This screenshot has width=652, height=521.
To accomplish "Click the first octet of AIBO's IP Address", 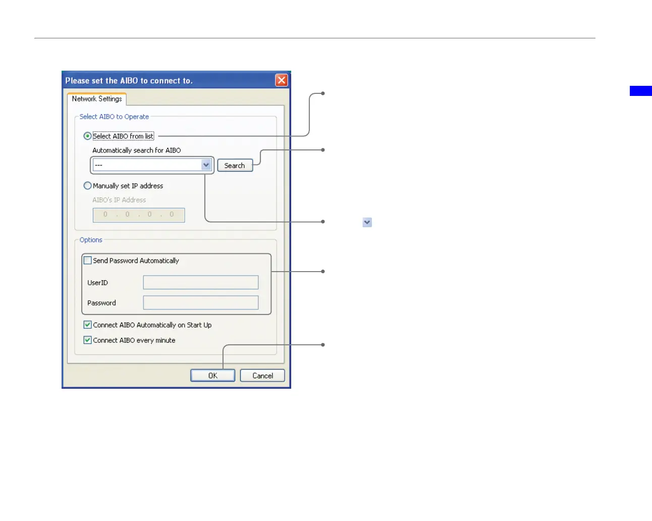I will click(x=105, y=215).
